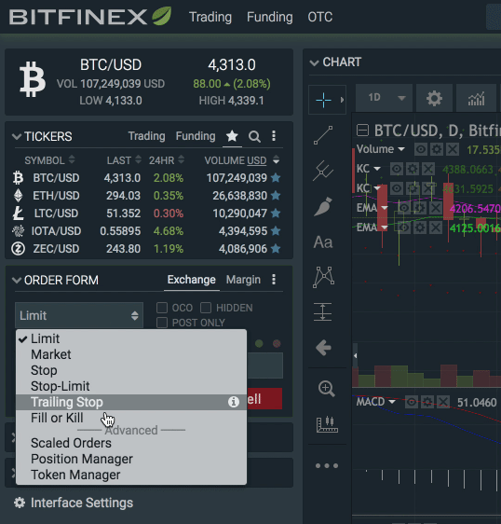The height and width of the screenshot is (524, 501).
Task: Open Interface Settings gear link
Action: point(74,503)
